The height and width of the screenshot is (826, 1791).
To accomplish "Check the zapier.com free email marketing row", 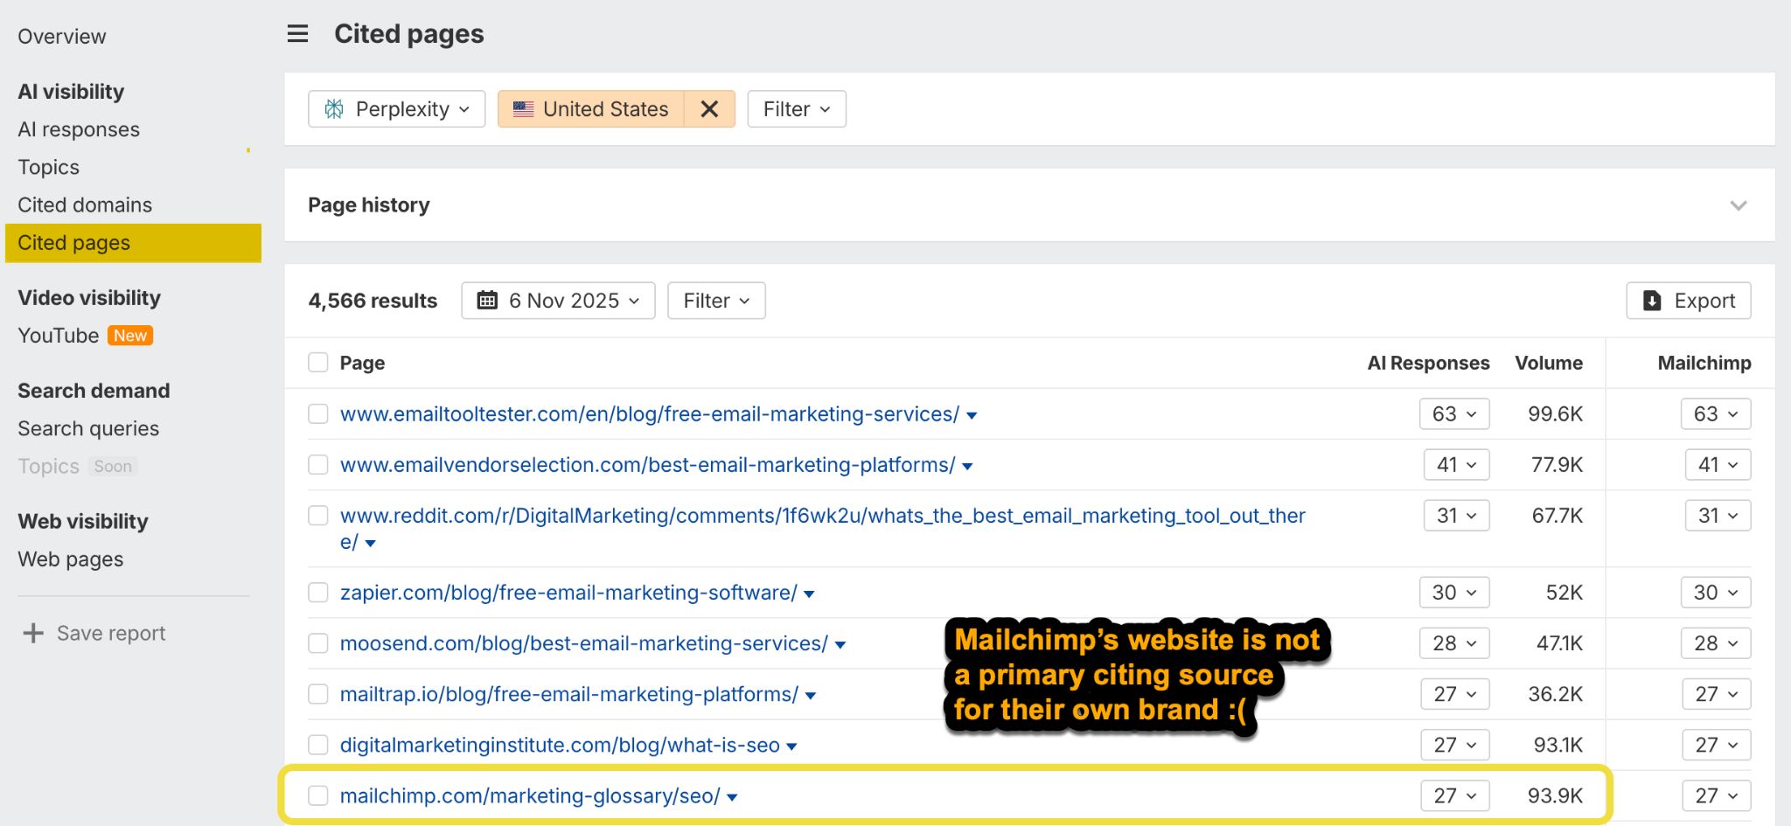I will pyautogui.click(x=318, y=593).
